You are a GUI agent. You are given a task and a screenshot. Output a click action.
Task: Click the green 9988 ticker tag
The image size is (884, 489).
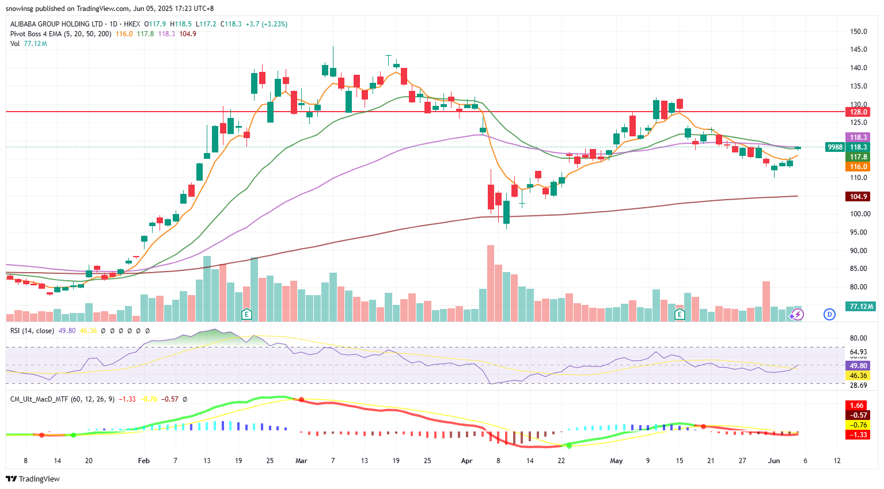pos(835,147)
